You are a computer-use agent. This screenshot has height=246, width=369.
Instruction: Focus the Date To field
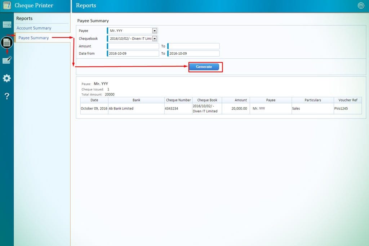194,54
